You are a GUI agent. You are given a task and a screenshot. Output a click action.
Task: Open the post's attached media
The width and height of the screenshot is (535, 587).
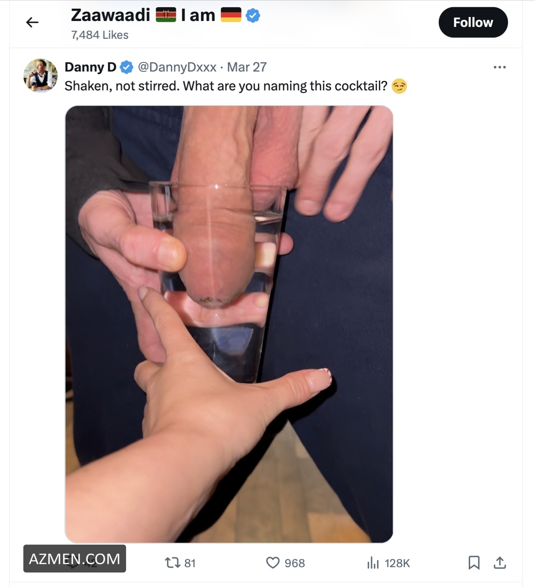[x=229, y=324]
